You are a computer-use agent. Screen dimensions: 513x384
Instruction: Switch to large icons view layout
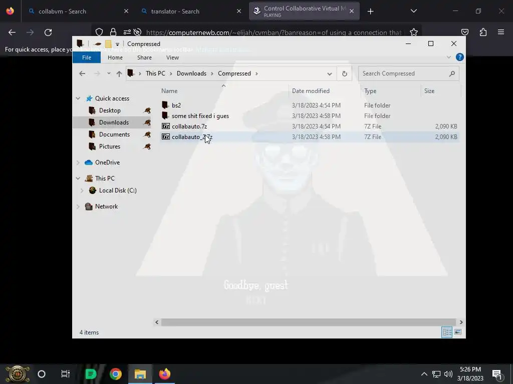coord(458,332)
